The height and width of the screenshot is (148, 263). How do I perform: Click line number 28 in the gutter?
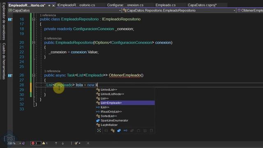tap(22, 85)
